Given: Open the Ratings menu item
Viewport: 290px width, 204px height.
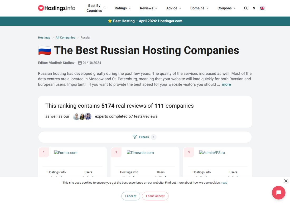Looking at the screenshot, I should pyautogui.click(x=120, y=8).
